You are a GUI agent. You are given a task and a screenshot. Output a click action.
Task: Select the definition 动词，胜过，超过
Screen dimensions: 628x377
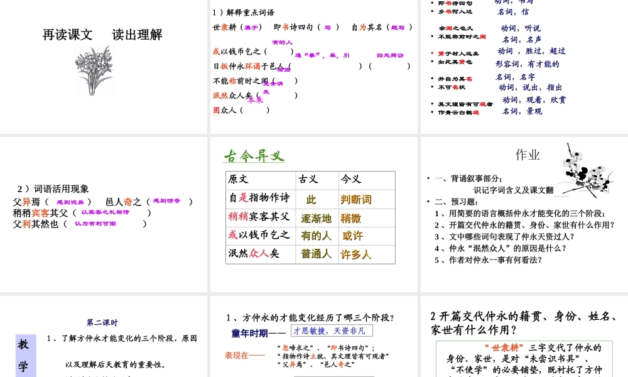click(531, 51)
